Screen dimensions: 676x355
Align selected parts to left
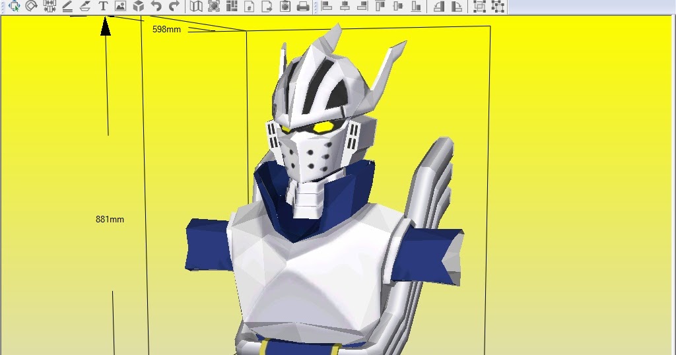pos(327,6)
